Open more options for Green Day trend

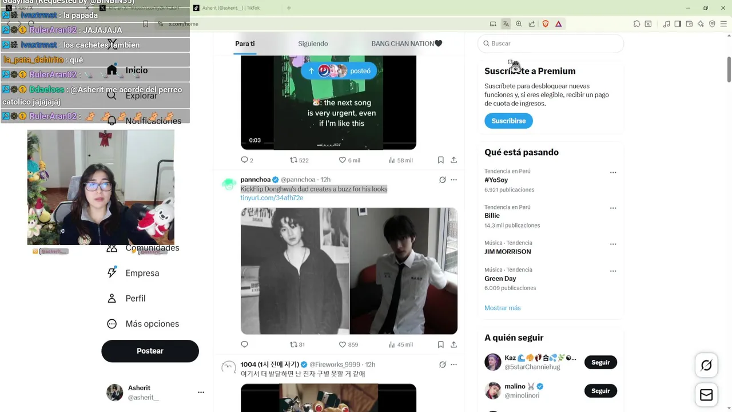613,271
